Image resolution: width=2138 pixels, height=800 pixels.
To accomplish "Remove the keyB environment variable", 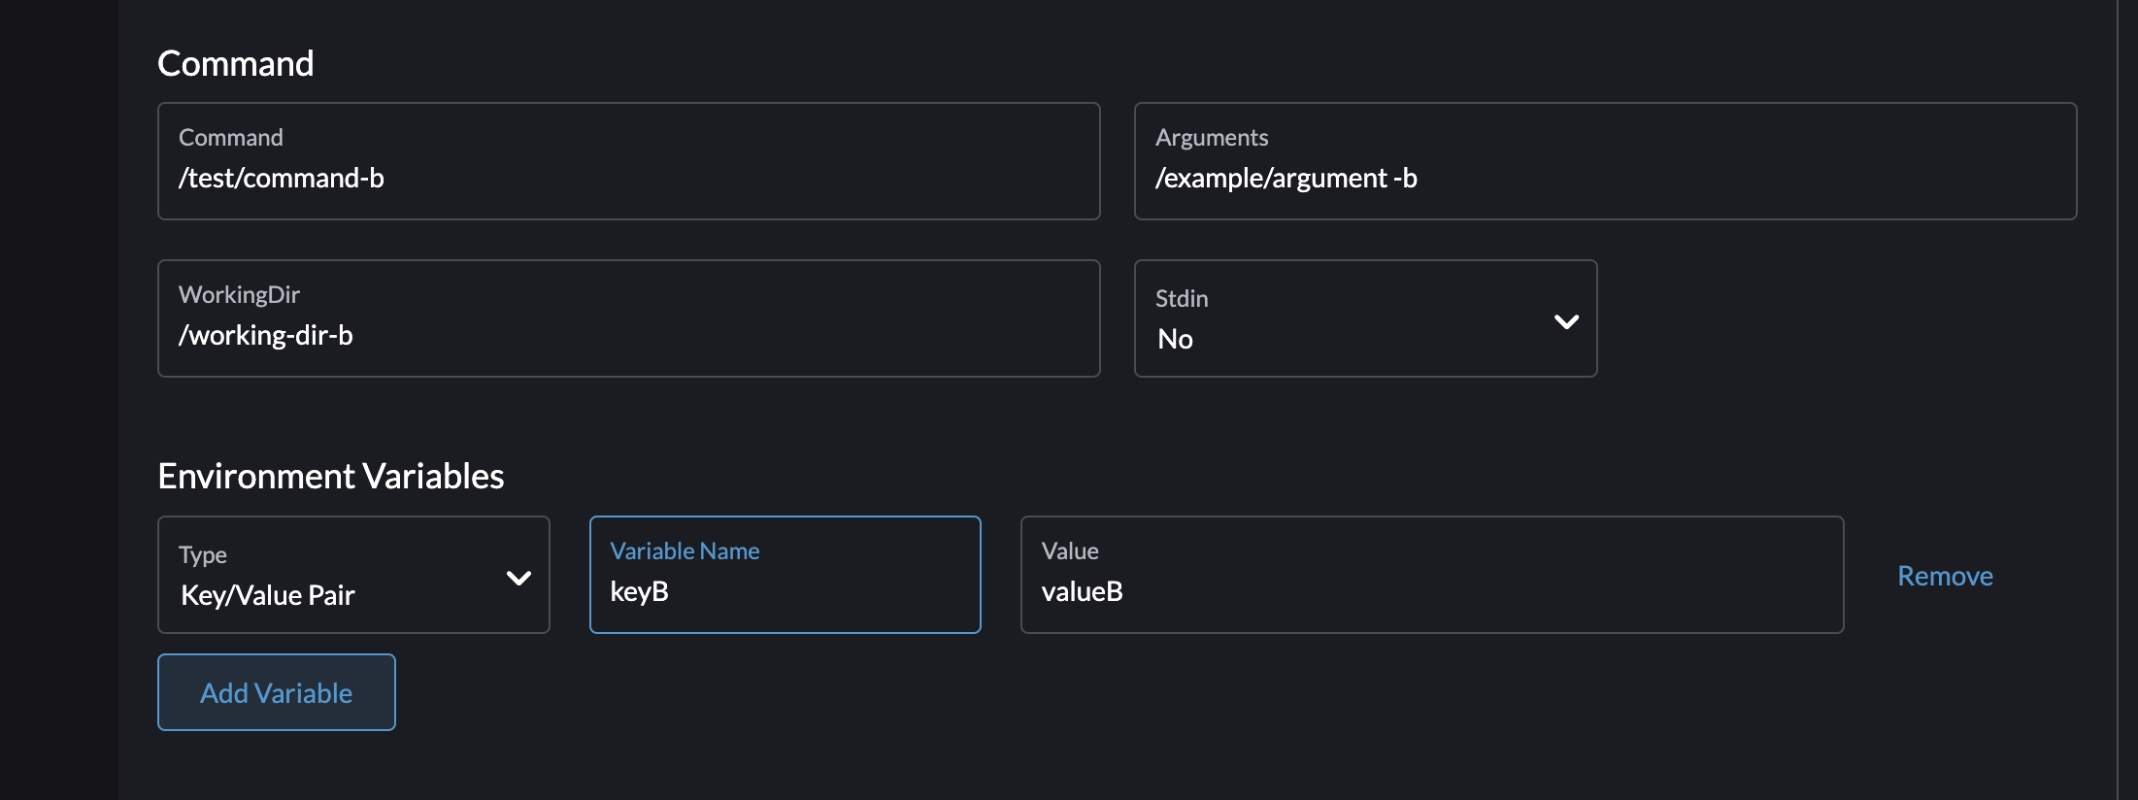I will (1944, 575).
